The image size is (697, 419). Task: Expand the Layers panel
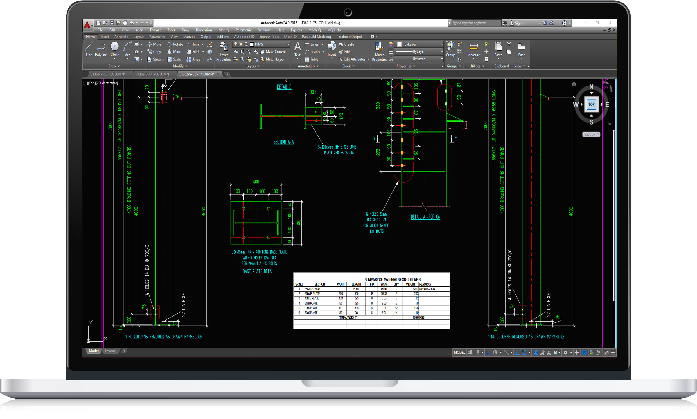(x=253, y=66)
